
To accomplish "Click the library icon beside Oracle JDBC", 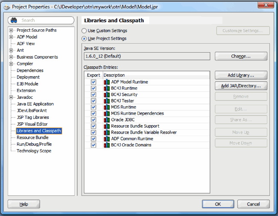I will tap(107, 120).
